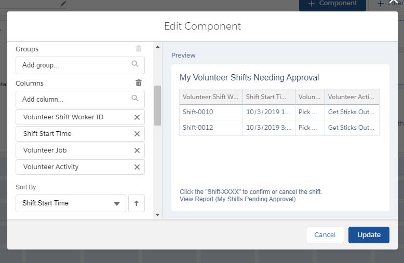Click the Update button
404x263 pixels.
coord(369,235)
